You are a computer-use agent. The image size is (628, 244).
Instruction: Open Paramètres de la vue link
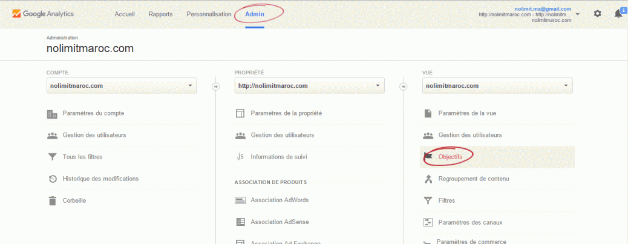(467, 113)
